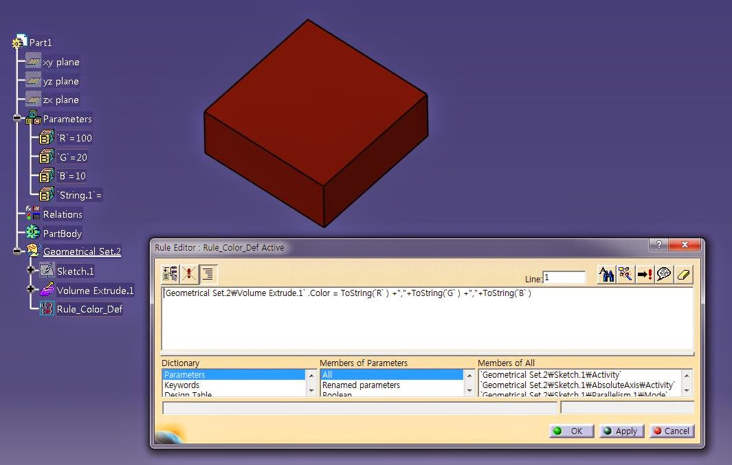Click the Volume Extrude.1 pad icon
The height and width of the screenshot is (465, 732).
(x=47, y=288)
